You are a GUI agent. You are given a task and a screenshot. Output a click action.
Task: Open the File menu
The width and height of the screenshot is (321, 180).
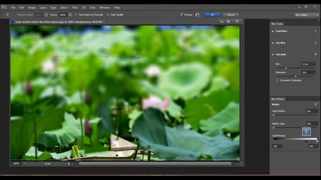pyautogui.click(x=13, y=7)
